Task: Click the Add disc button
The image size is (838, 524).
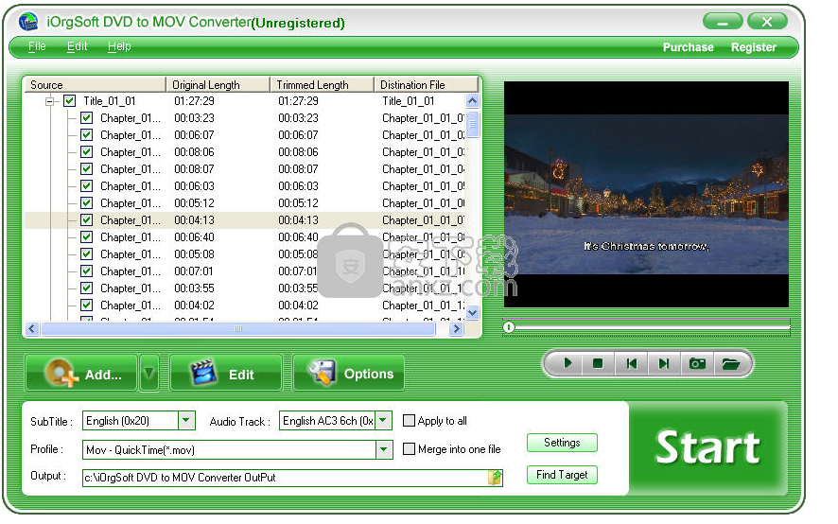Action: (x=81, y=373)
